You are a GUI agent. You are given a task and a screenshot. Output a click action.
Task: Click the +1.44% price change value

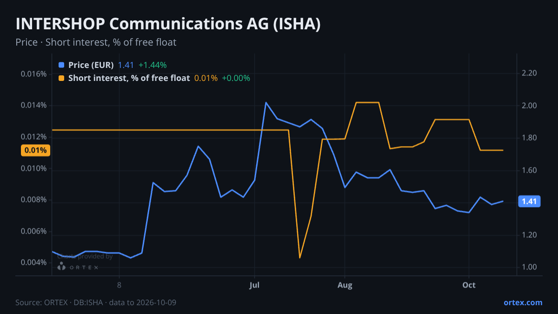pos(153,65)
